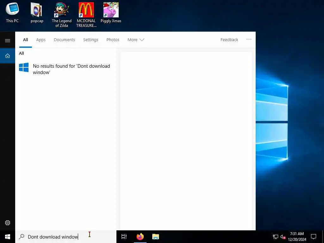
Task: Open the Action Center notification icon
Action: coord(314,237)
